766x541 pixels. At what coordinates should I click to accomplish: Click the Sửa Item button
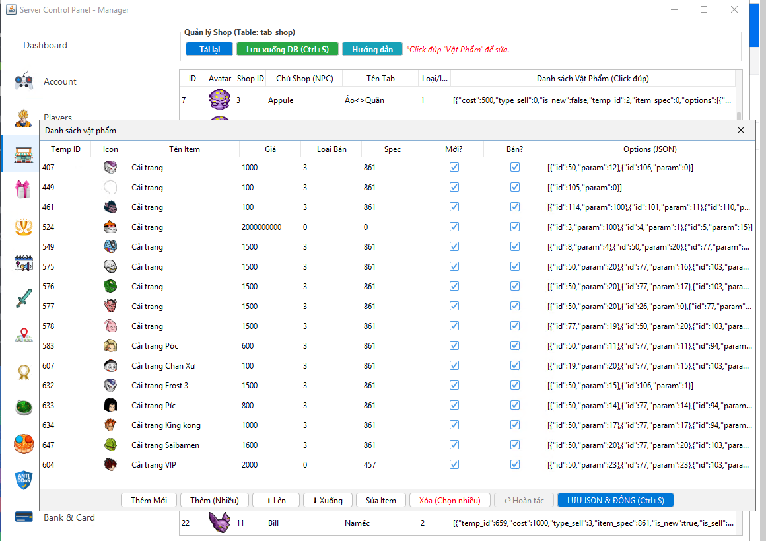[381, 500]
